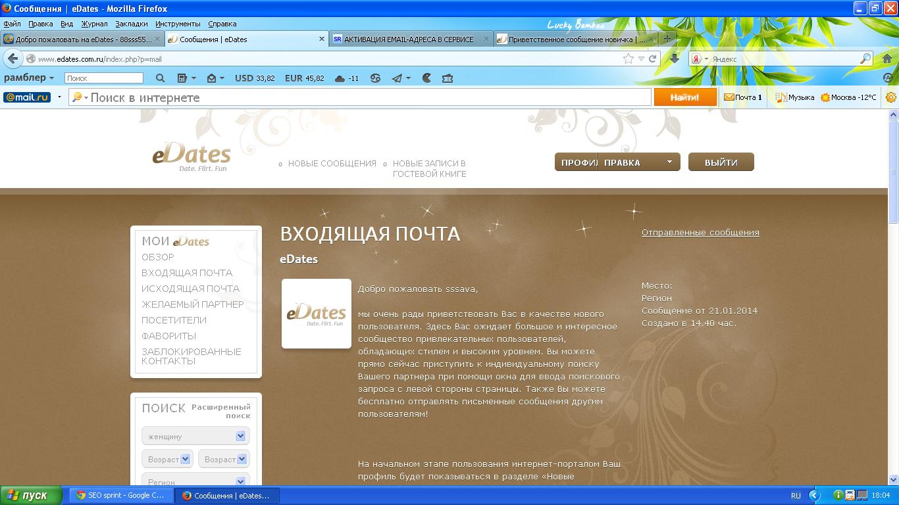This screenshot has height=505, width=899.
Task: Open the женщину gender dropdown
Action: coord(195,436)
